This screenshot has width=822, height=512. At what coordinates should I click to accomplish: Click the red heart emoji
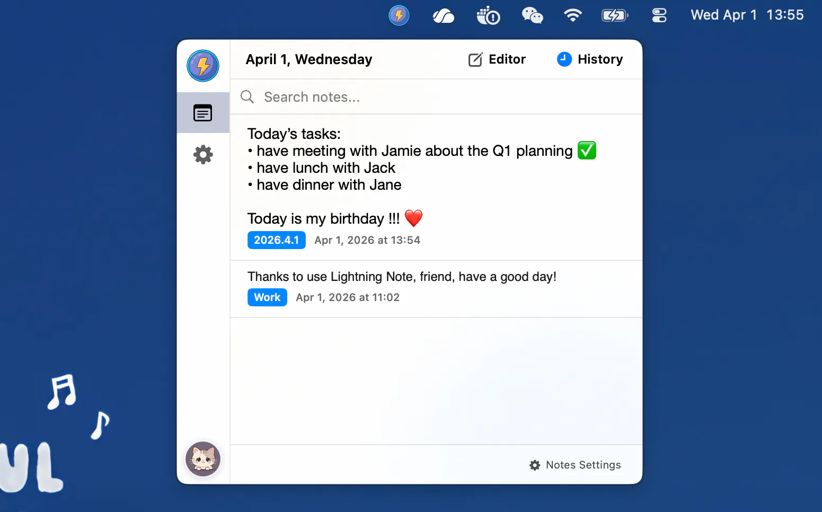pyautogui.click(x=413, y=218)
